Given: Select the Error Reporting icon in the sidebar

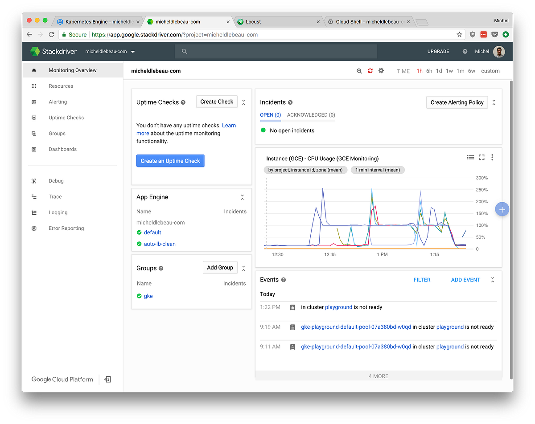Looking at the screenshot, I should click(34, 228).
